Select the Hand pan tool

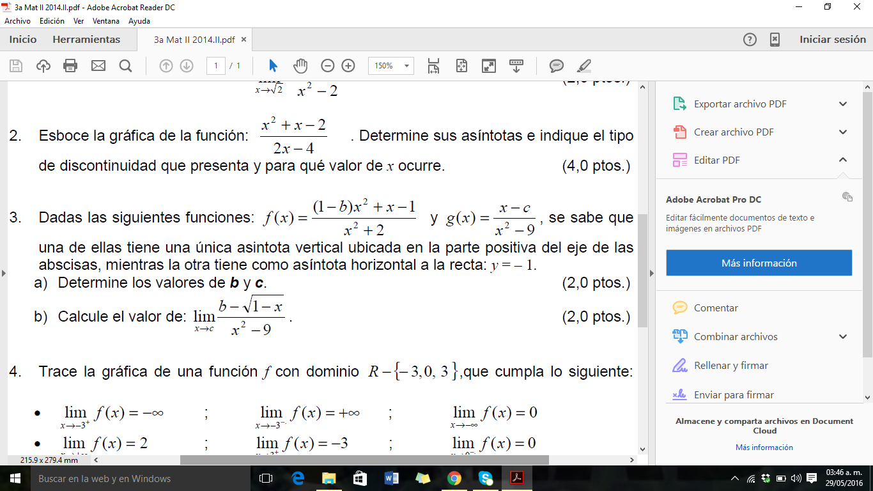point(300,66)
